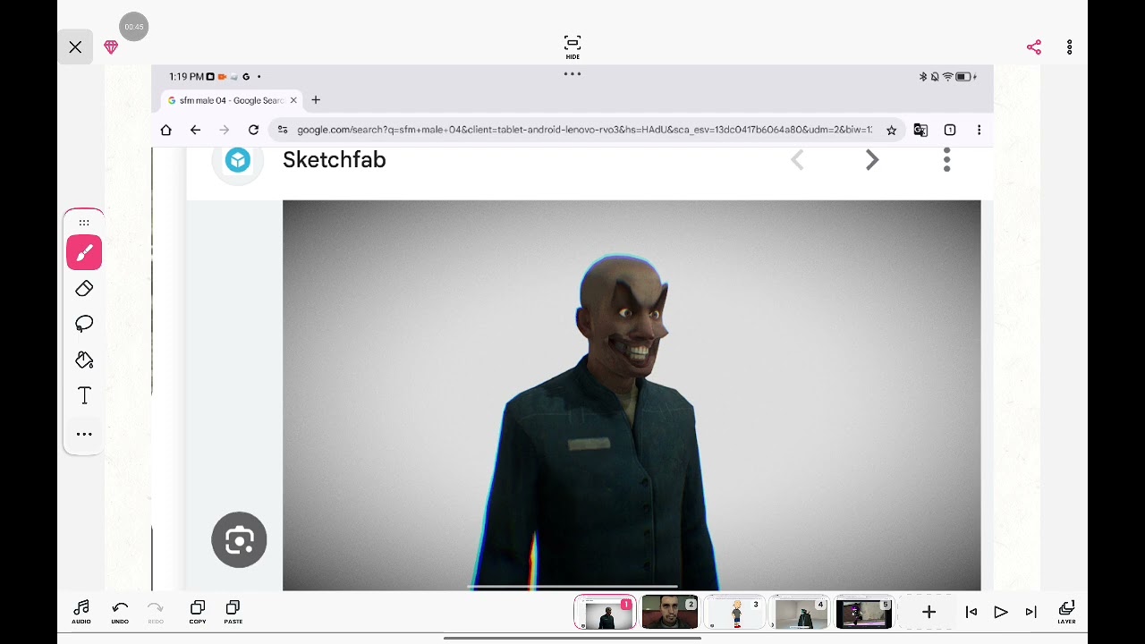Click the Sketchfab logo icon

[x=237, y=160]
